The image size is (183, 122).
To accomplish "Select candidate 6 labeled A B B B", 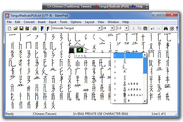I will point(128,84).
